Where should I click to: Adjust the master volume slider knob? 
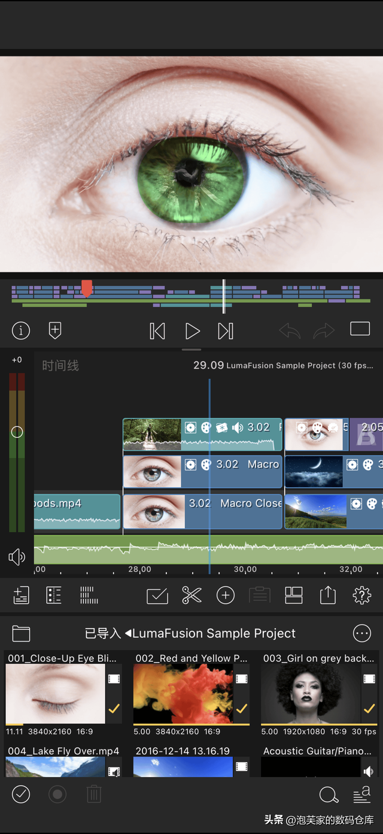[x=17, y=432]
